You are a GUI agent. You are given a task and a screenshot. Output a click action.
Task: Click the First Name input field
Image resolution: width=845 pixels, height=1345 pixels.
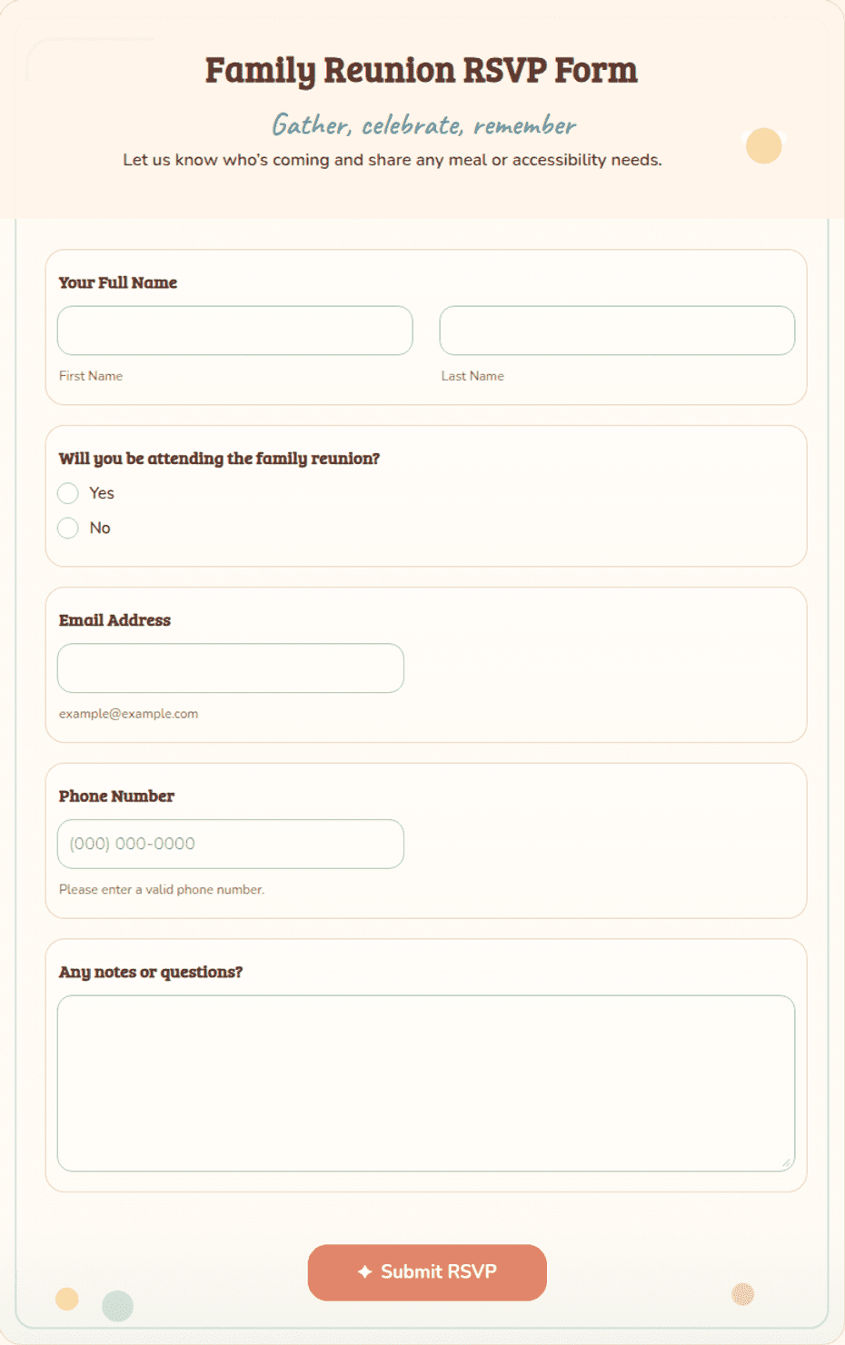234,331
